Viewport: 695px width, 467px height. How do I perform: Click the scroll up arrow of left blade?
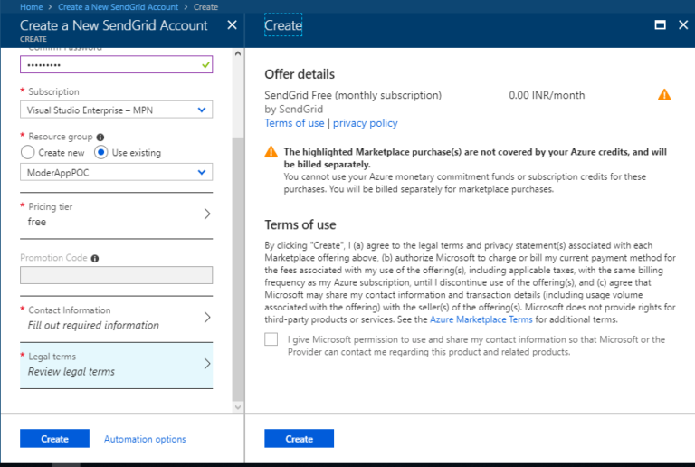pos(238,53)
